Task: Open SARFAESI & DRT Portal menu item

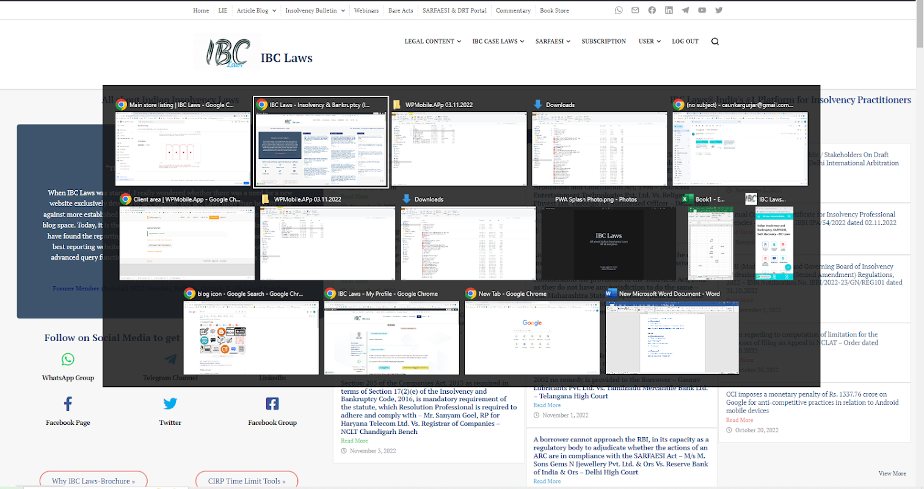Action: coord(454,10)
